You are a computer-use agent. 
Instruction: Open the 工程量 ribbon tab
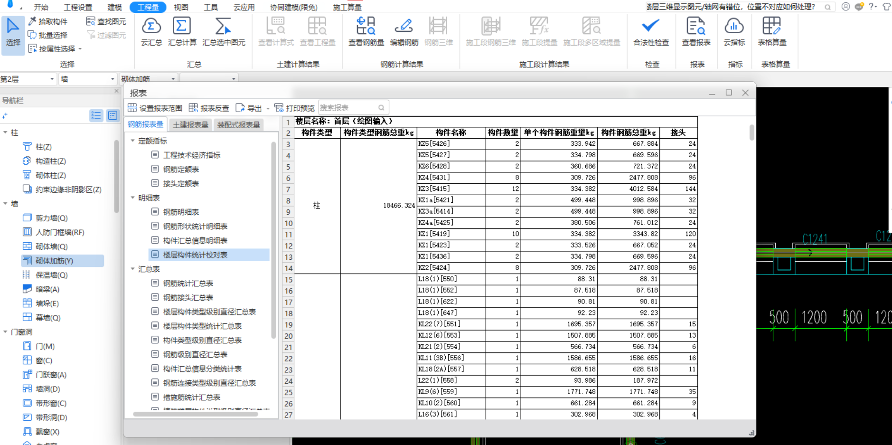(x=148, y=7)
